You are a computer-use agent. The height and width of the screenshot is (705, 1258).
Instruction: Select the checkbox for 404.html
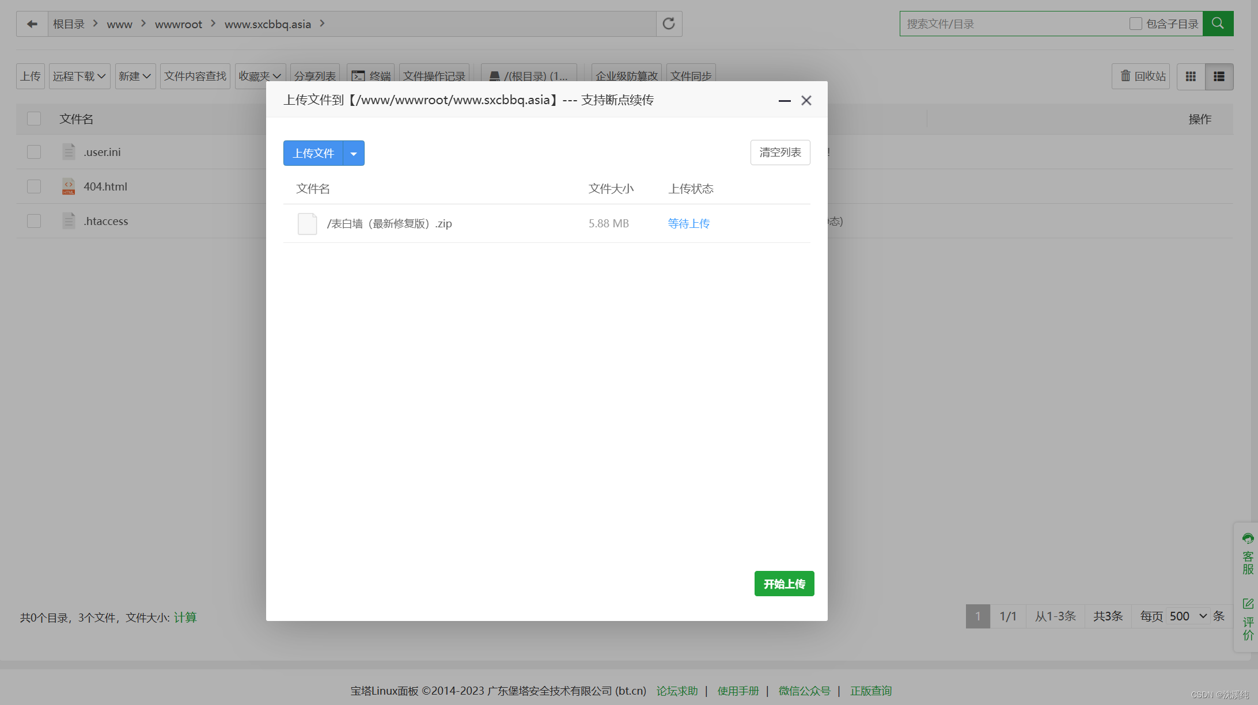click(34, 186)
